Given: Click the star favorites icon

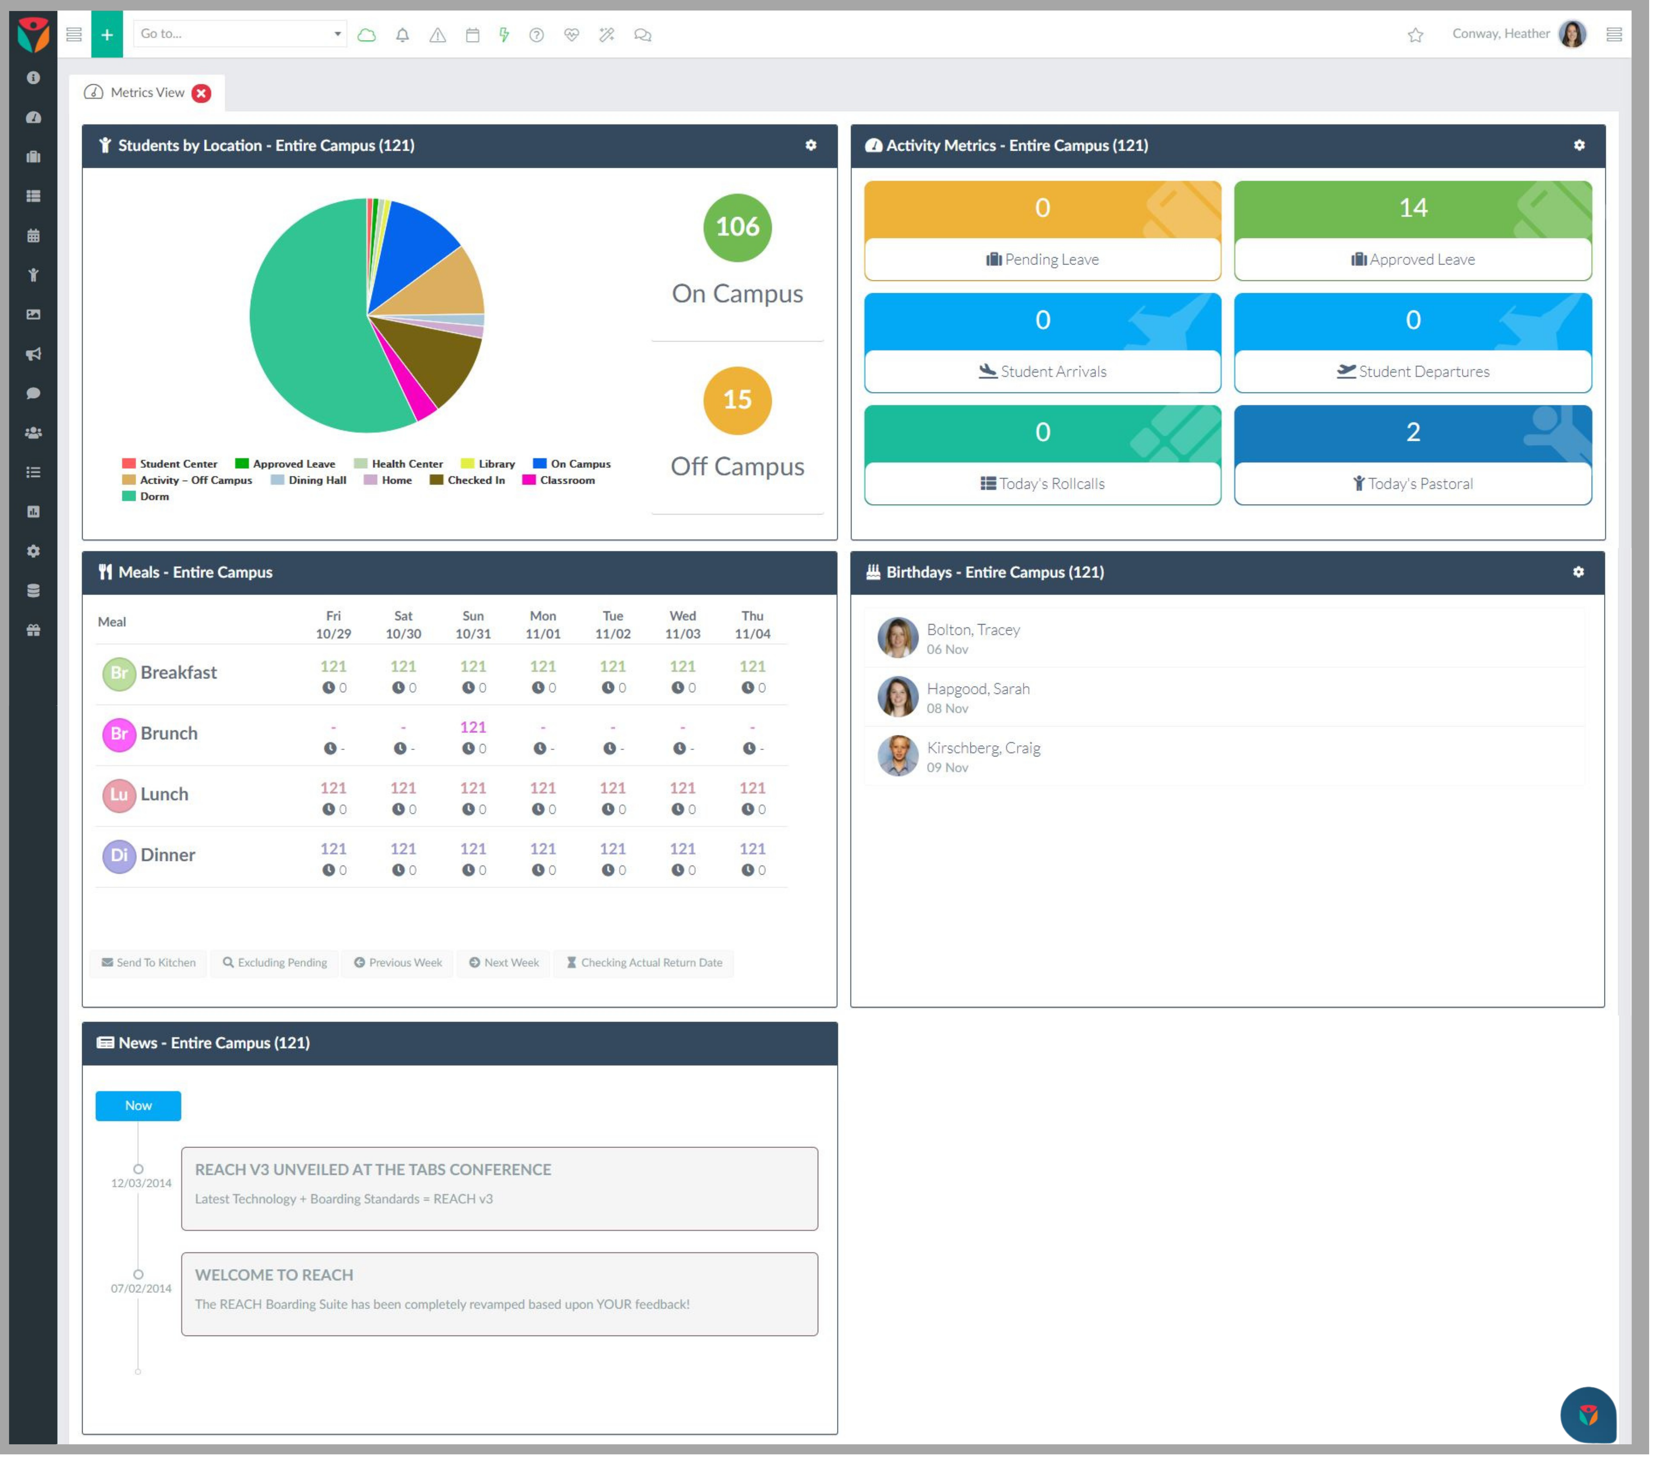Looking at the screenshot, I should [1416, 35].
